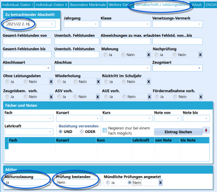Expand the Versetzungs-Vermerk dropdown
The height and width of the screenshot is (192, 217).
pos(177,24)
